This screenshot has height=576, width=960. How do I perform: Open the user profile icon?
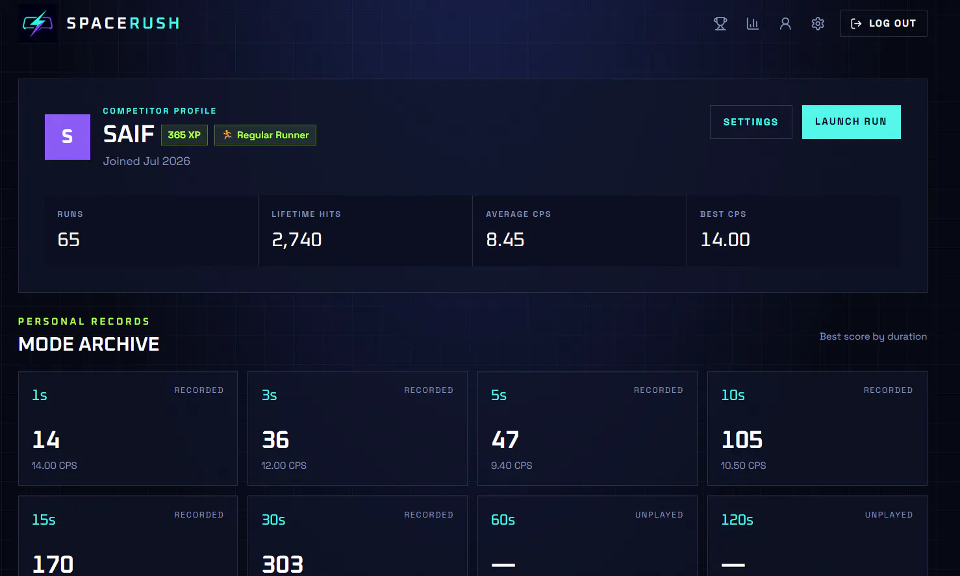pos(785,23)
